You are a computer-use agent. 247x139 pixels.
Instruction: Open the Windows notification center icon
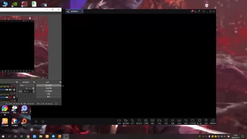pos(243,136)
